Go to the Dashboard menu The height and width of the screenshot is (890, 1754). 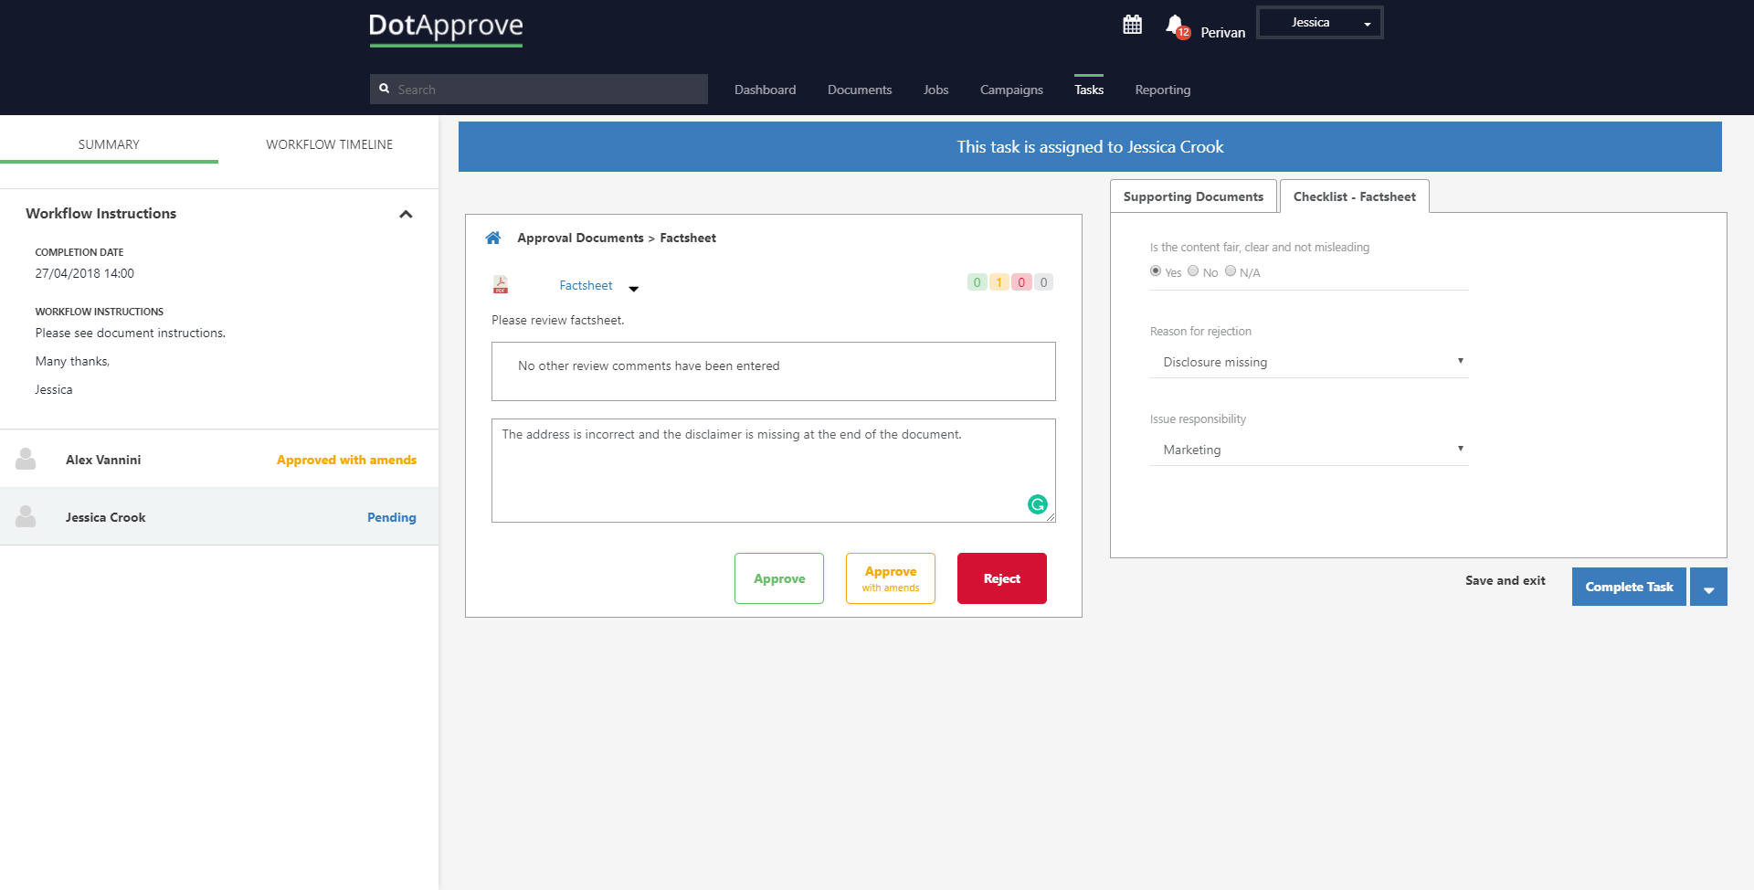(x=765, y=90)
